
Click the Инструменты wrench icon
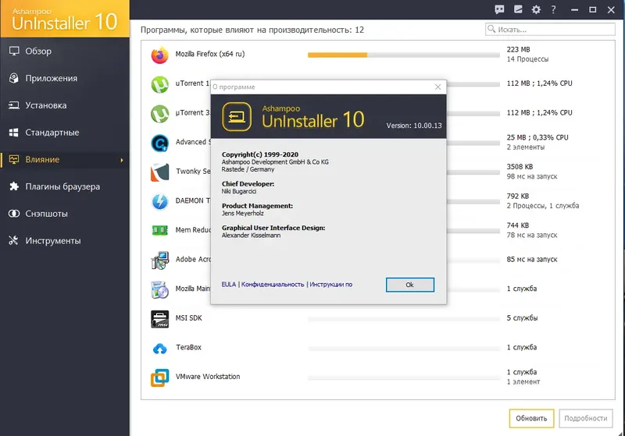click(x=13, y=240)
